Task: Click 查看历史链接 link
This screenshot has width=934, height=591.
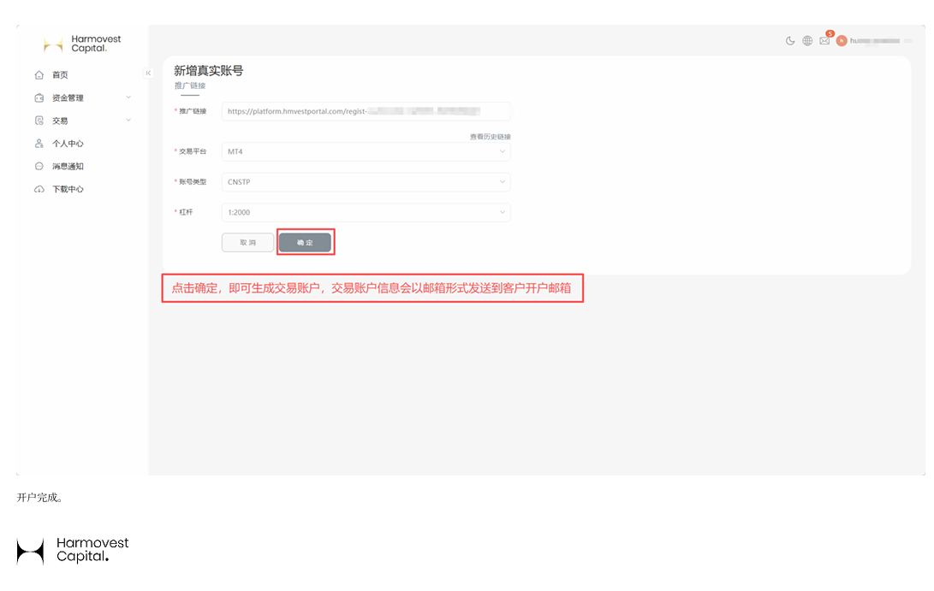Action: click(x=491, y=137)
